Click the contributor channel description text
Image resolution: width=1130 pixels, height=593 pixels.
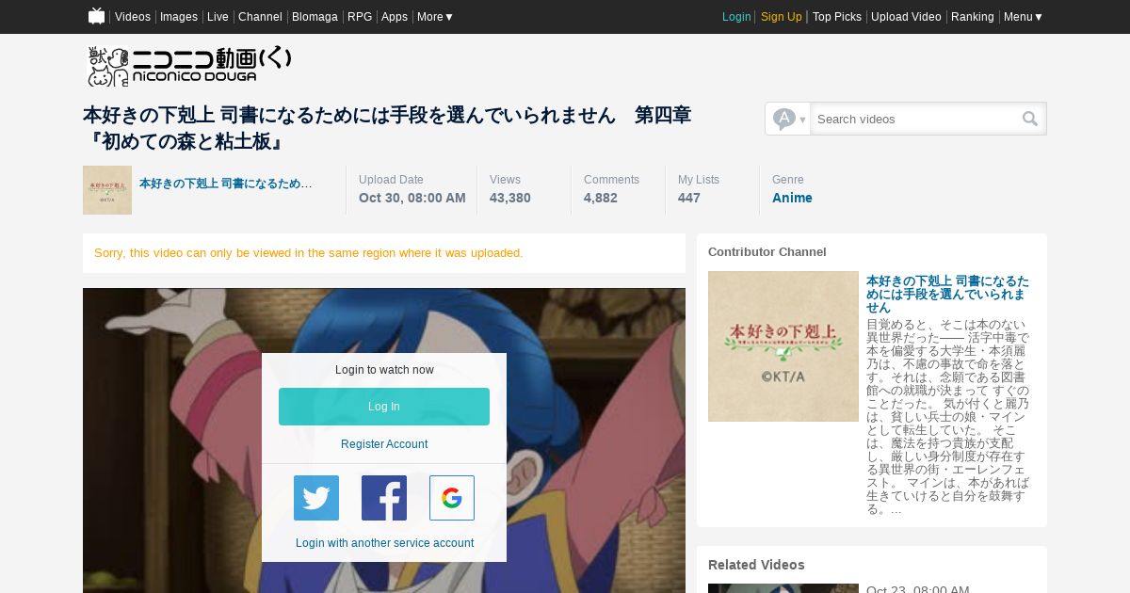(948, 416)
